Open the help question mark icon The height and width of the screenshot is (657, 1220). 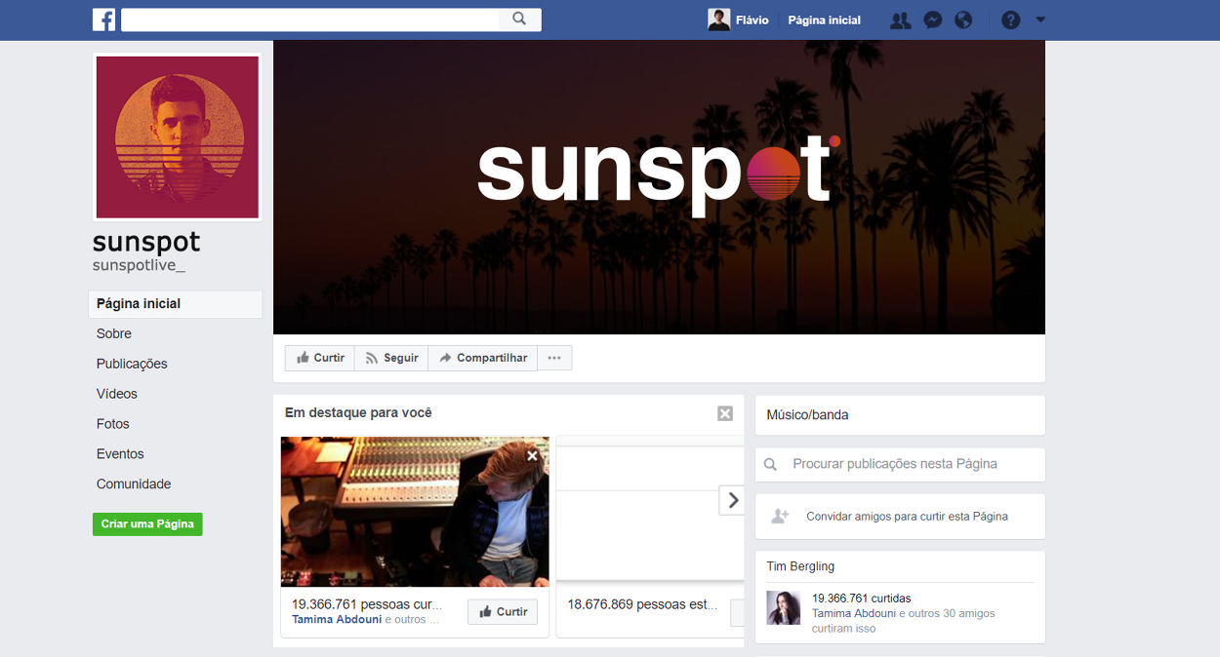click(x=1011, y=20)
